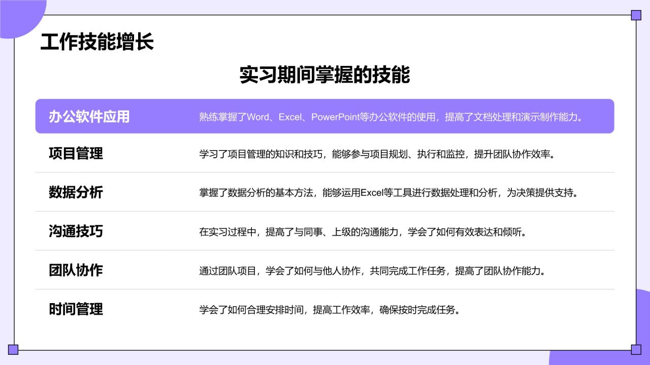Click the row label 团队协作

76,270
